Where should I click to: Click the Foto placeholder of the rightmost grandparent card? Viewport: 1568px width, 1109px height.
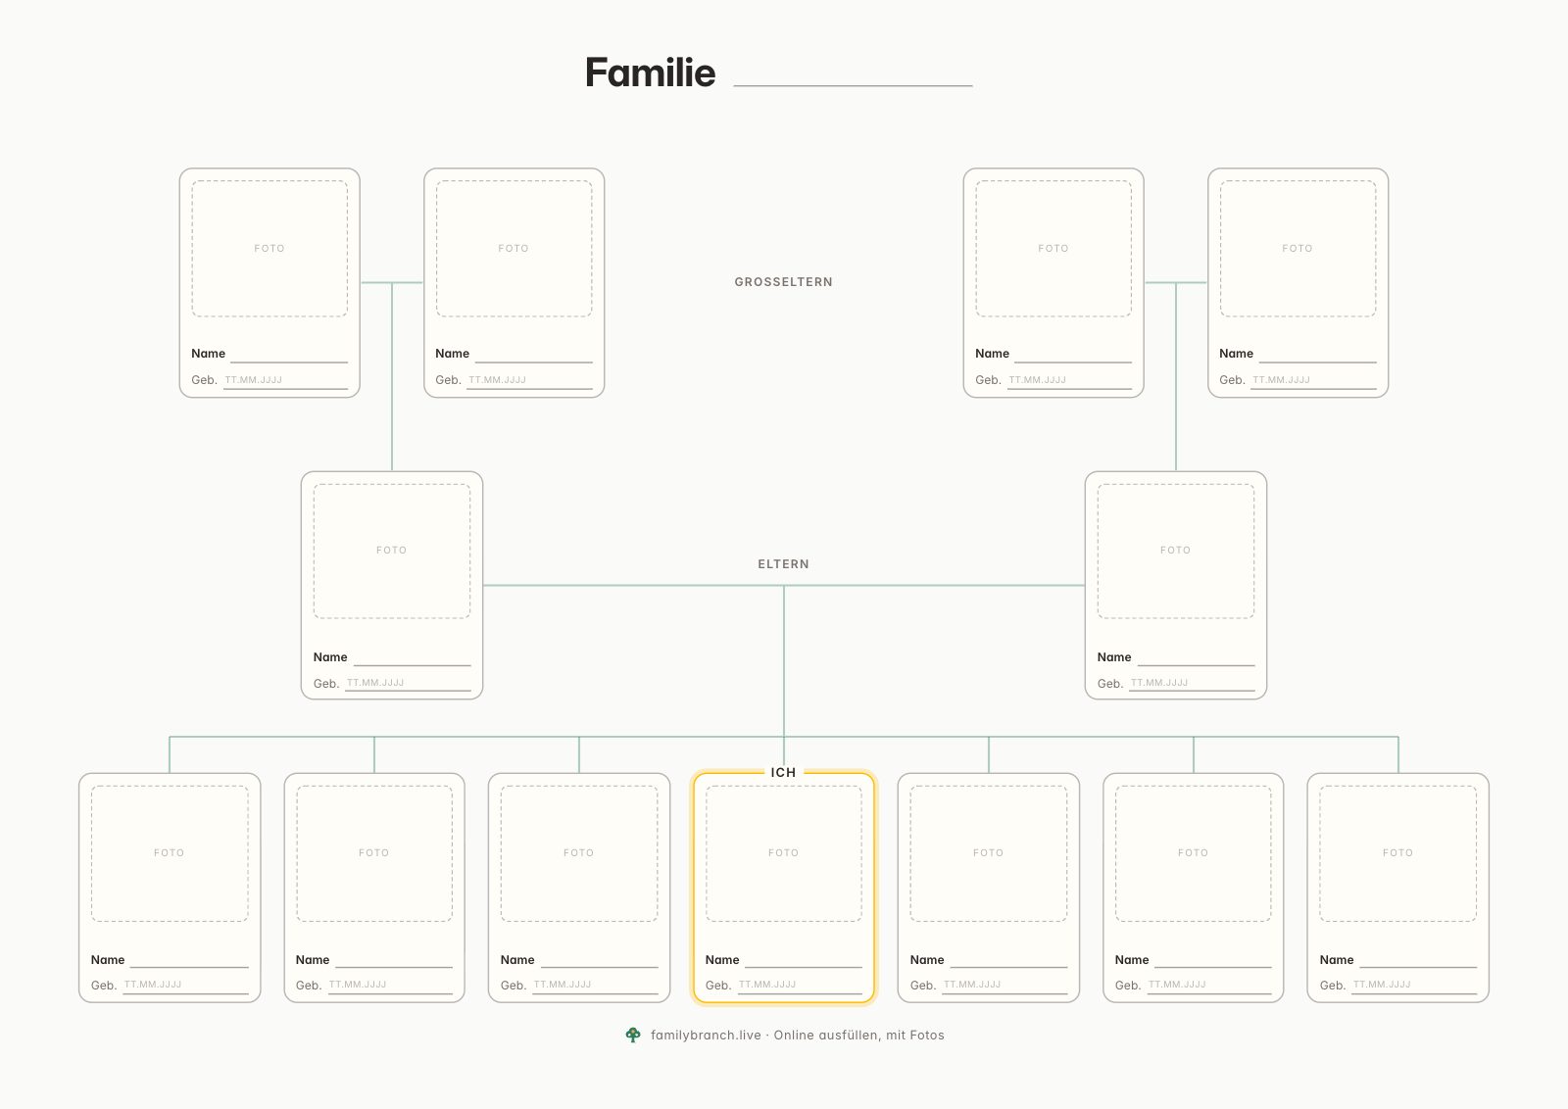coord(1298,249)
